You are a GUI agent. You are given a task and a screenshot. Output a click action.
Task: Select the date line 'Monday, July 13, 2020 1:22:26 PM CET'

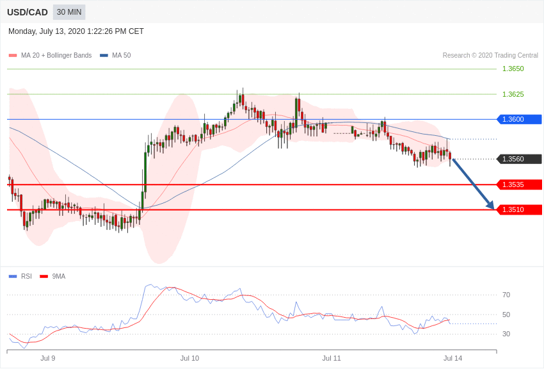coord(76,31)
